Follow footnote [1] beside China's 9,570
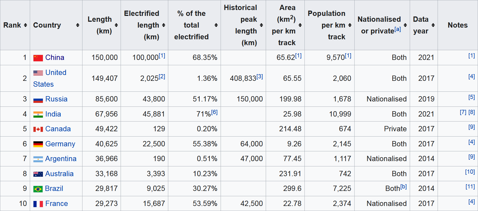Viewport: 478px width, 211px height. point(348,56)
